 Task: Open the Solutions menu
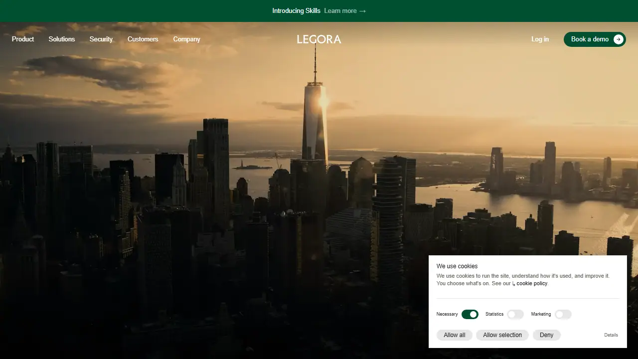[x=62, y=39]
